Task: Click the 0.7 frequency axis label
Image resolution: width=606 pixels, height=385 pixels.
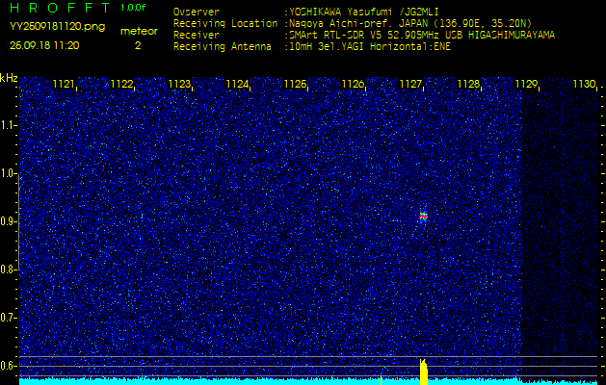Action: (9, 318)
